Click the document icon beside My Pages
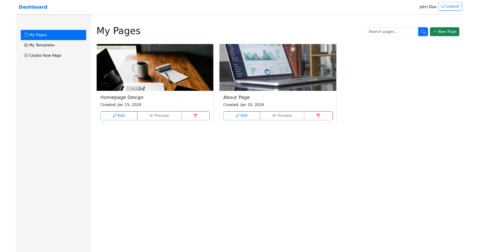 click(25, 35)
